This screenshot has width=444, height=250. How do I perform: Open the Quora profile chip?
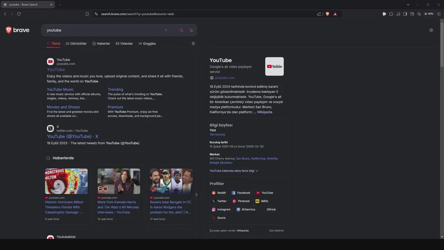tap(219, 218)
